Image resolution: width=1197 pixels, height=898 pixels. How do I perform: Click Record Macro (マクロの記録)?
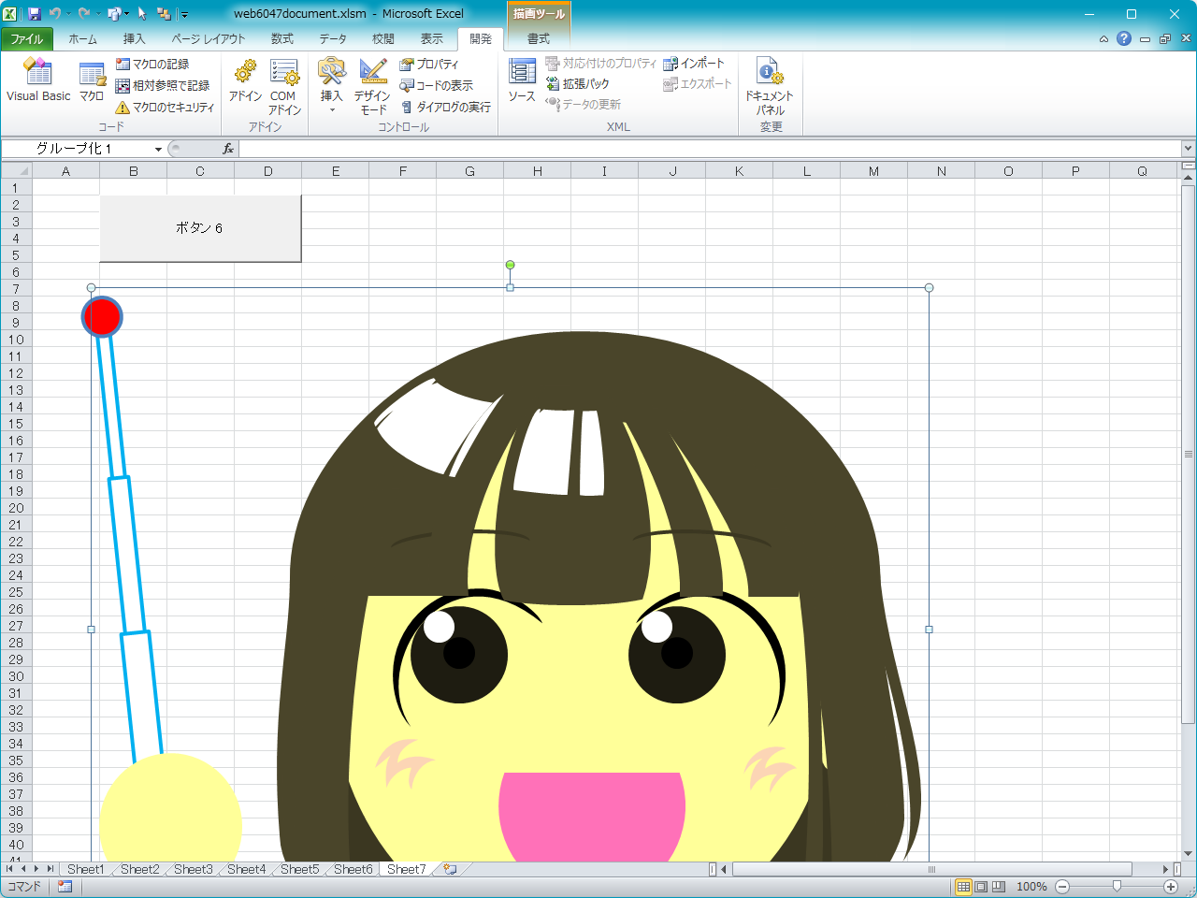pos(152,64)
